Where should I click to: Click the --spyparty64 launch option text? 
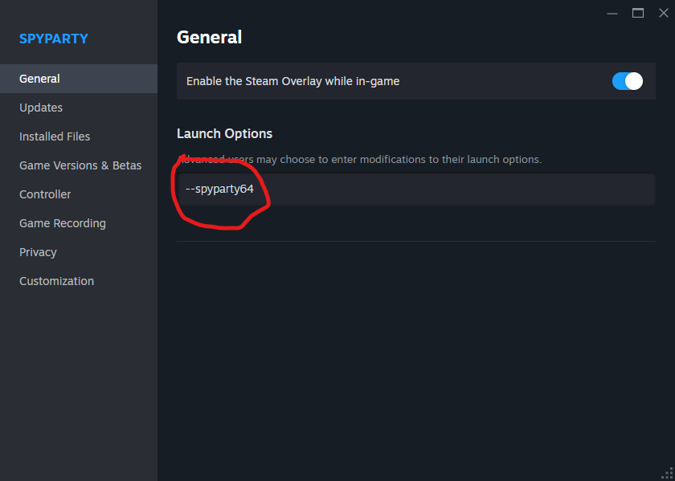219,190
